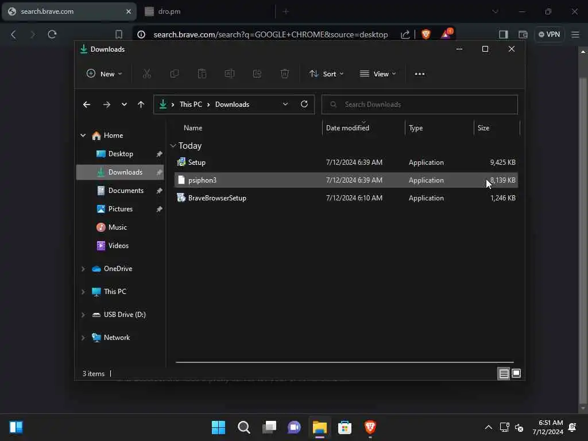This screenshot has width=588, height=441.
Task: Expand the This PC tree node
Action: (x=83, y=291)
